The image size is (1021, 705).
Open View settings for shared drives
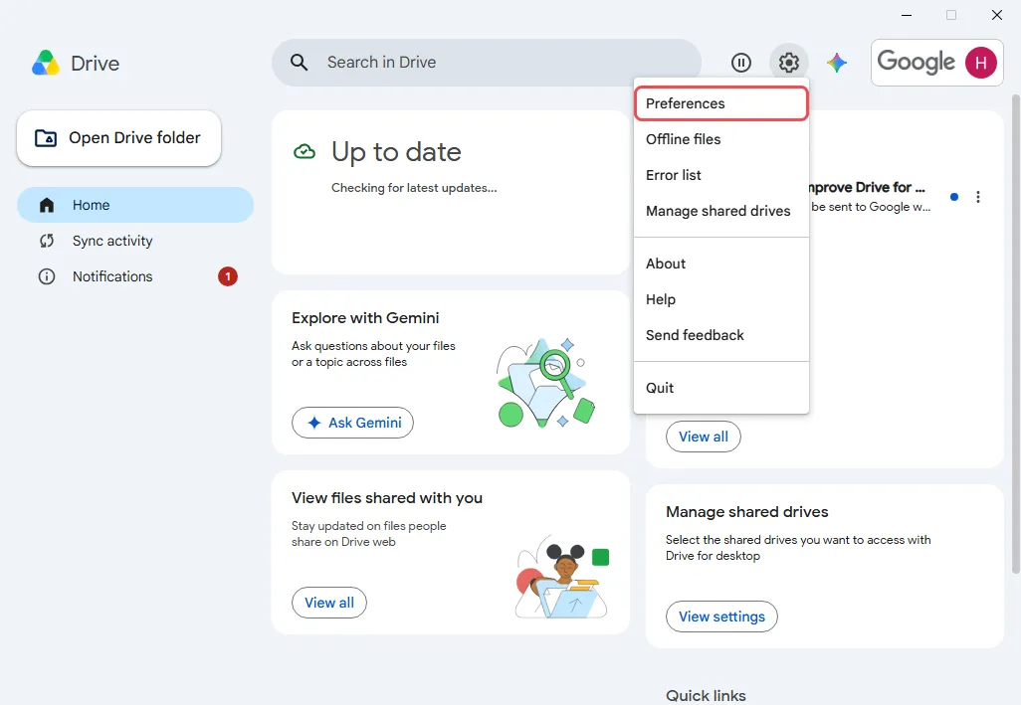[721, 617]
